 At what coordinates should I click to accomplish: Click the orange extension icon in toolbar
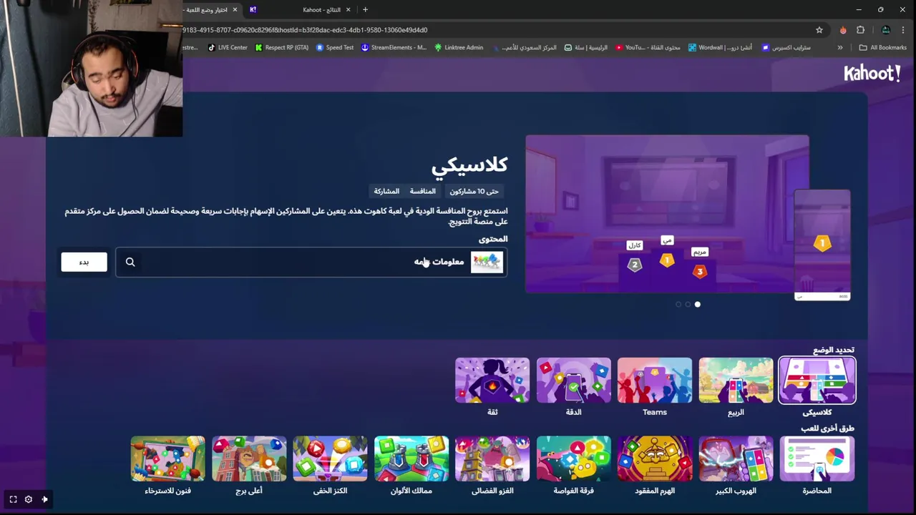[x=843, y=30]
